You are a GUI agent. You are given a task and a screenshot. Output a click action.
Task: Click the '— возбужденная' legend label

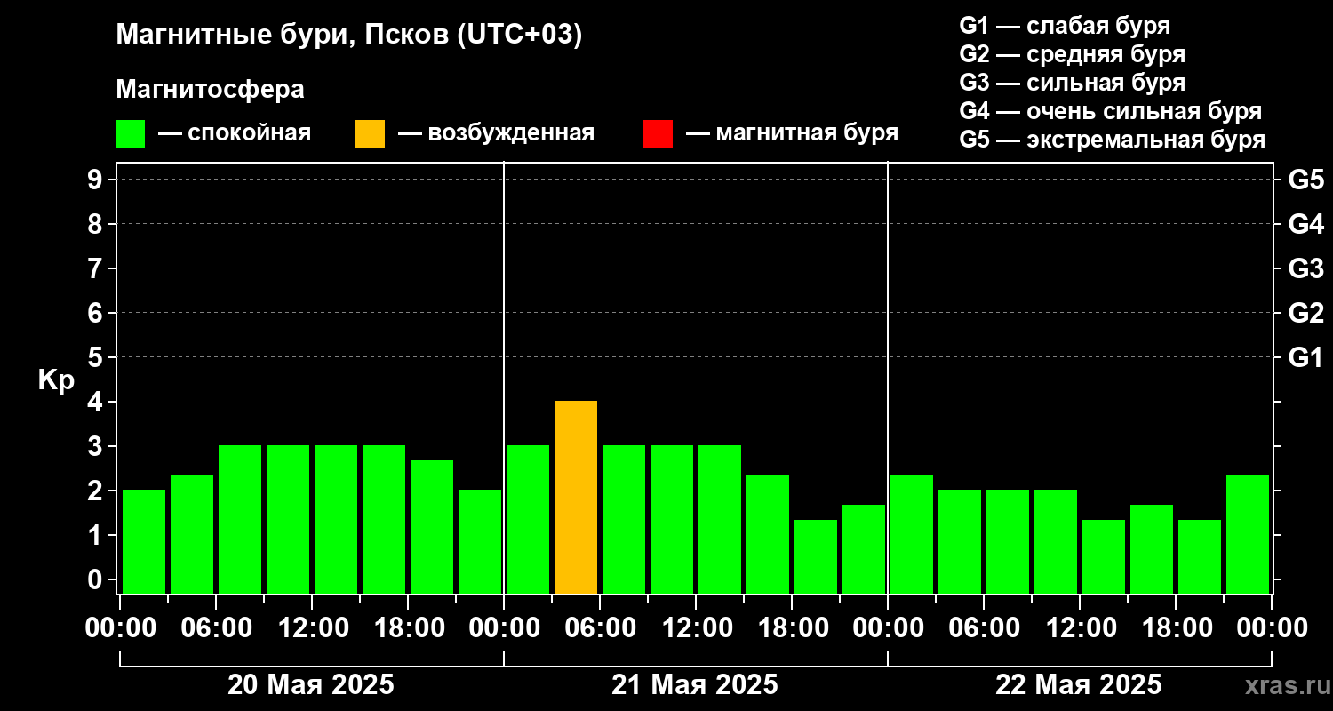pyautogui.click(x=496, y=133)
